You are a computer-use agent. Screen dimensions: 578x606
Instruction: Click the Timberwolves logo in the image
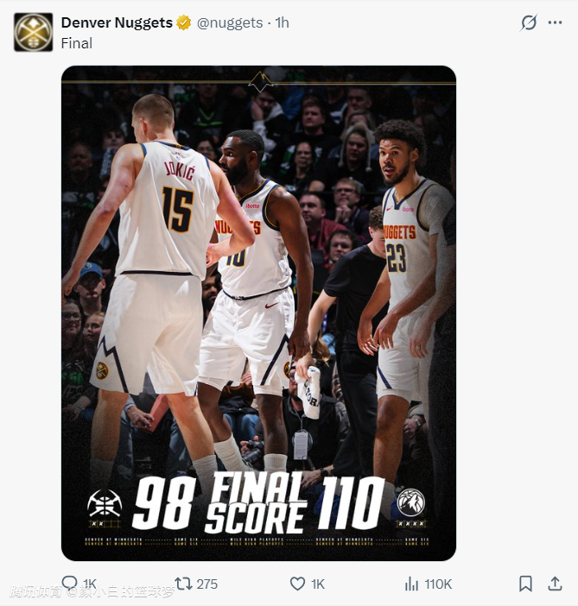[411, 502]
